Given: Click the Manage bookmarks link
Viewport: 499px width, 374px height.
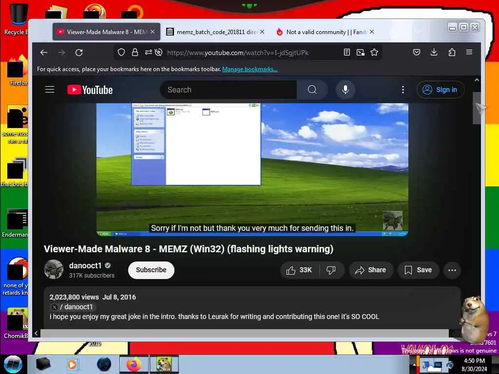Looking at the screenshot, I should pos(250,69).
